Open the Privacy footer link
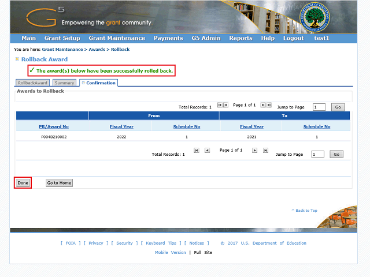 (x=96, y=243)
